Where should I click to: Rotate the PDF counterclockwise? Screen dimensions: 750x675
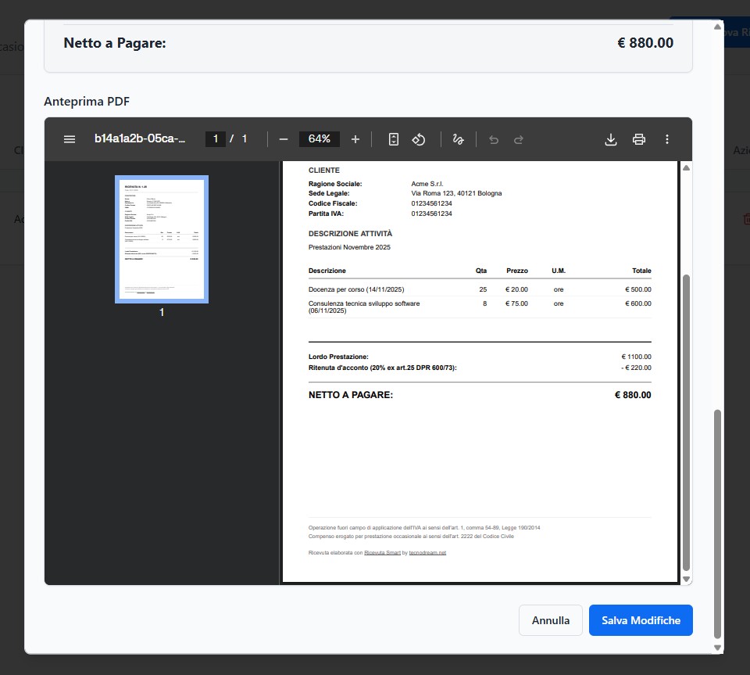tap(419, 139)
